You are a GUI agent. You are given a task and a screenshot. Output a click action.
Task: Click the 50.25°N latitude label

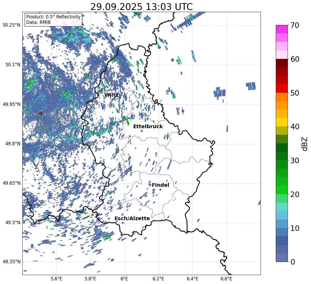12,25
